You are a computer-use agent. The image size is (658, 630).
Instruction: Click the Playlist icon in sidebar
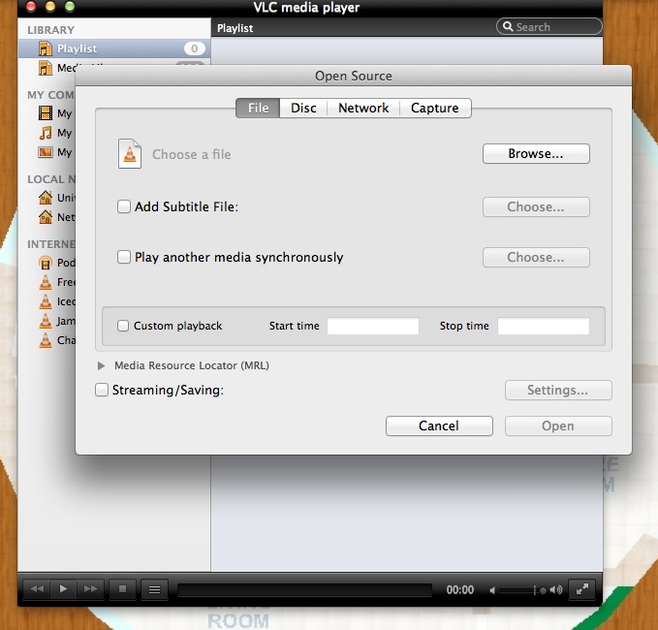point(45,48)
